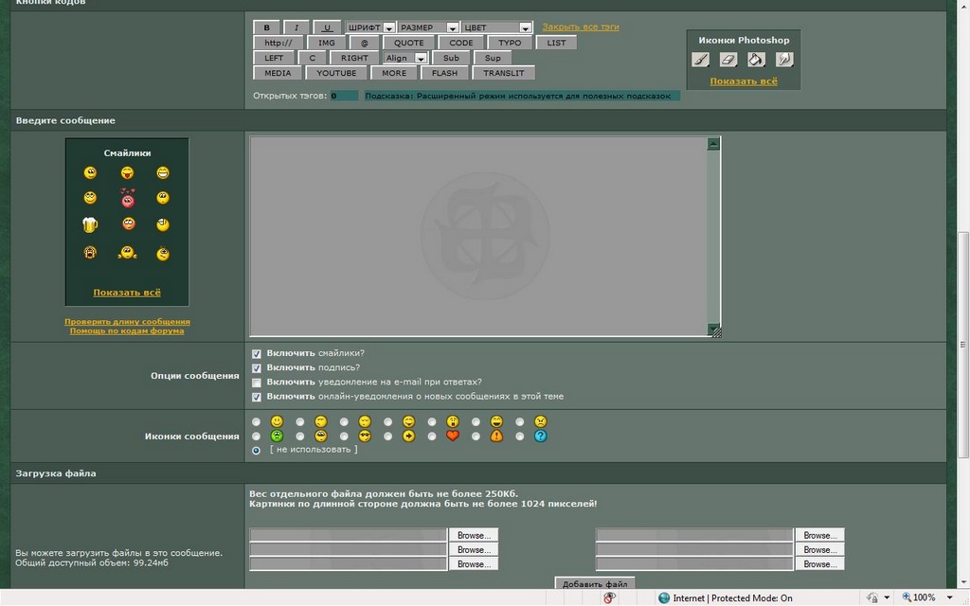The height and width of the screenshot is (606, 970).
Task: Click the 'Закрыть все тэги' link
Action: coord(581,27)
